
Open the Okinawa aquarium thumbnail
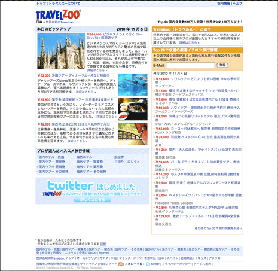(x=133, y=85)
